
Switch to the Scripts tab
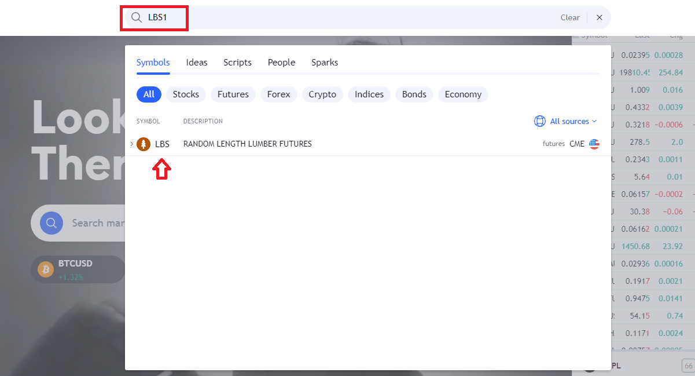pos(237,63)
